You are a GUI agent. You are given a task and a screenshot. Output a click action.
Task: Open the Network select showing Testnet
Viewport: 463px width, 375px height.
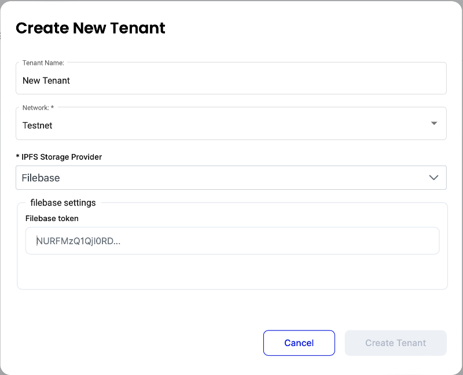(230, 125)
